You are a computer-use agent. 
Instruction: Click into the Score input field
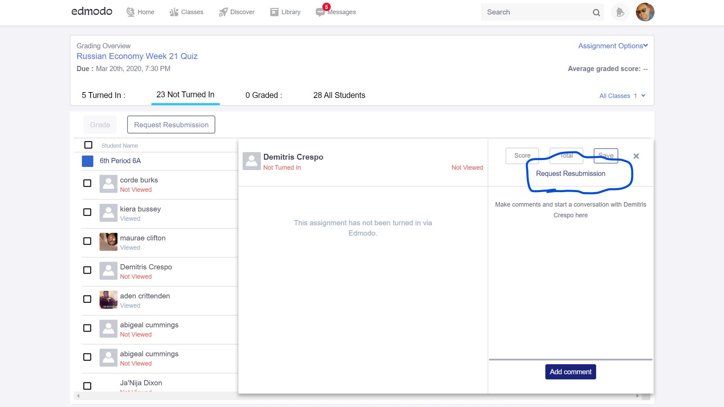coord(522,156)
